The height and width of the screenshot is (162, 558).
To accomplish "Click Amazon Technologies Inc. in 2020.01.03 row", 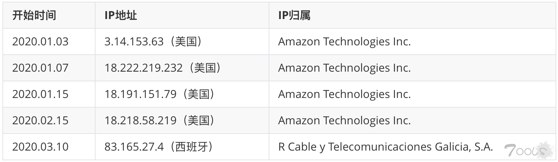I will pos(344,42).
